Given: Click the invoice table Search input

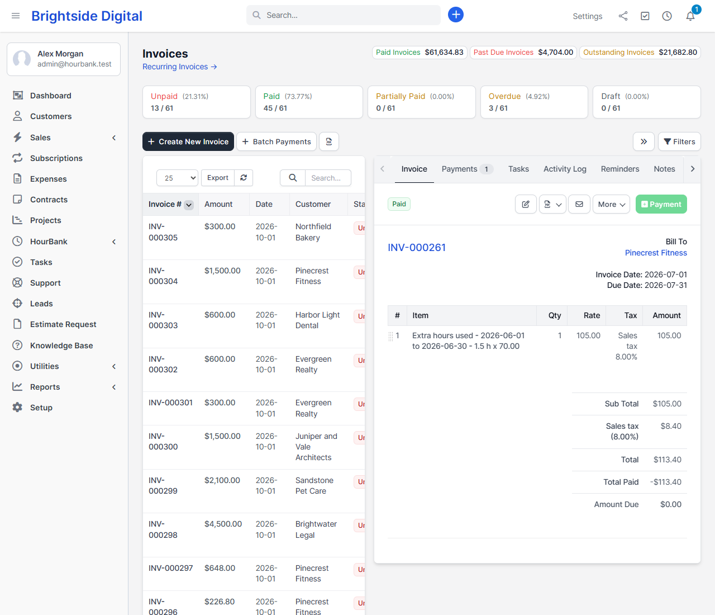Looking at the screenshot, I should point(328,178).
